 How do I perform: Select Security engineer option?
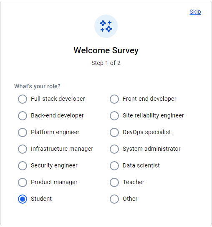tap(23, 166)
